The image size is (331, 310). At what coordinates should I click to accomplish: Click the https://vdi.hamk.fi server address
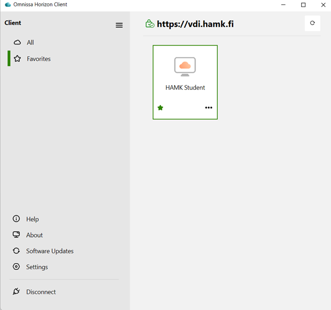coord(195,24)
